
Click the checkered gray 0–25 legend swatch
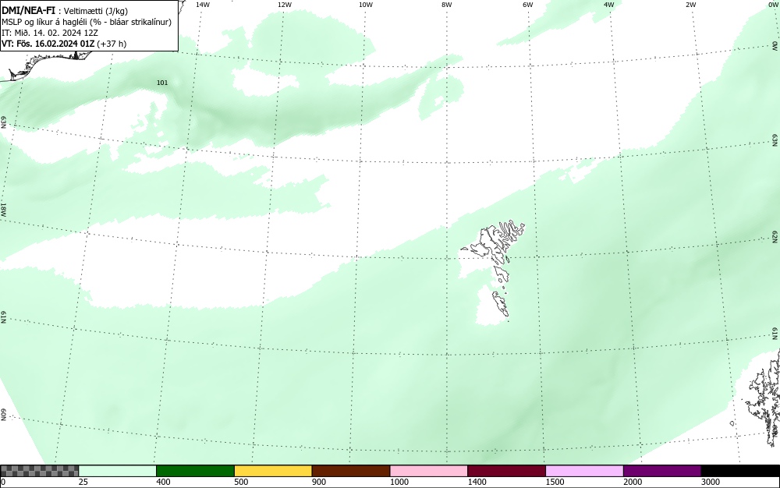tap(39, 471)
